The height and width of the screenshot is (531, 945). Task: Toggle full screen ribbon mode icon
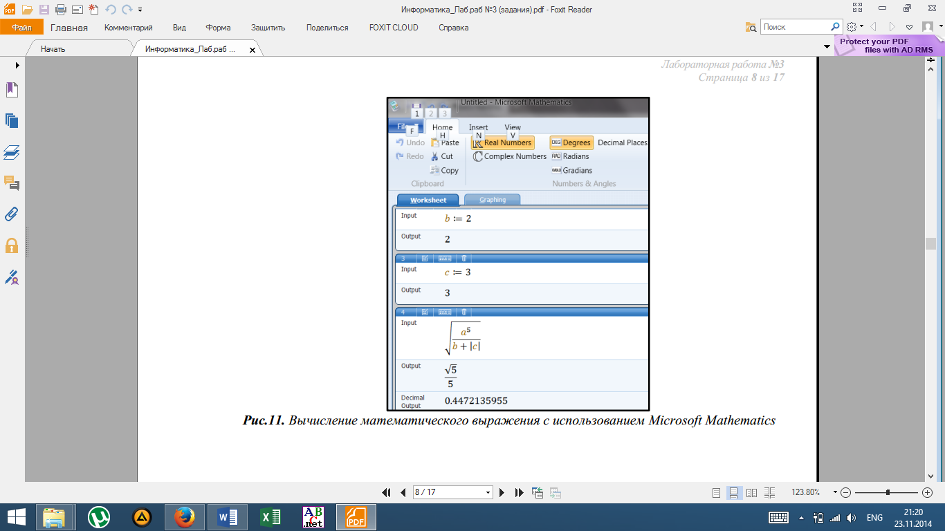[x=859, y=9]
